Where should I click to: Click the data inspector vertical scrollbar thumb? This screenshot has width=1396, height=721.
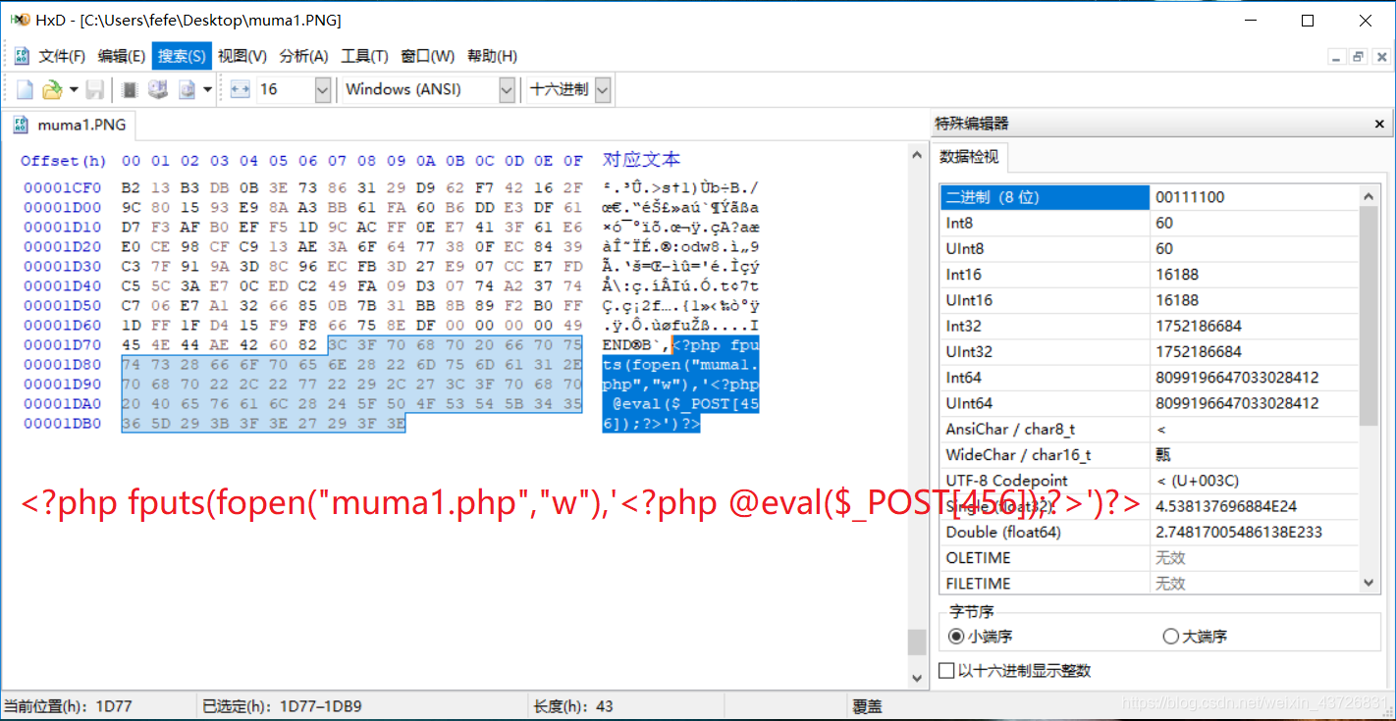1370,316
